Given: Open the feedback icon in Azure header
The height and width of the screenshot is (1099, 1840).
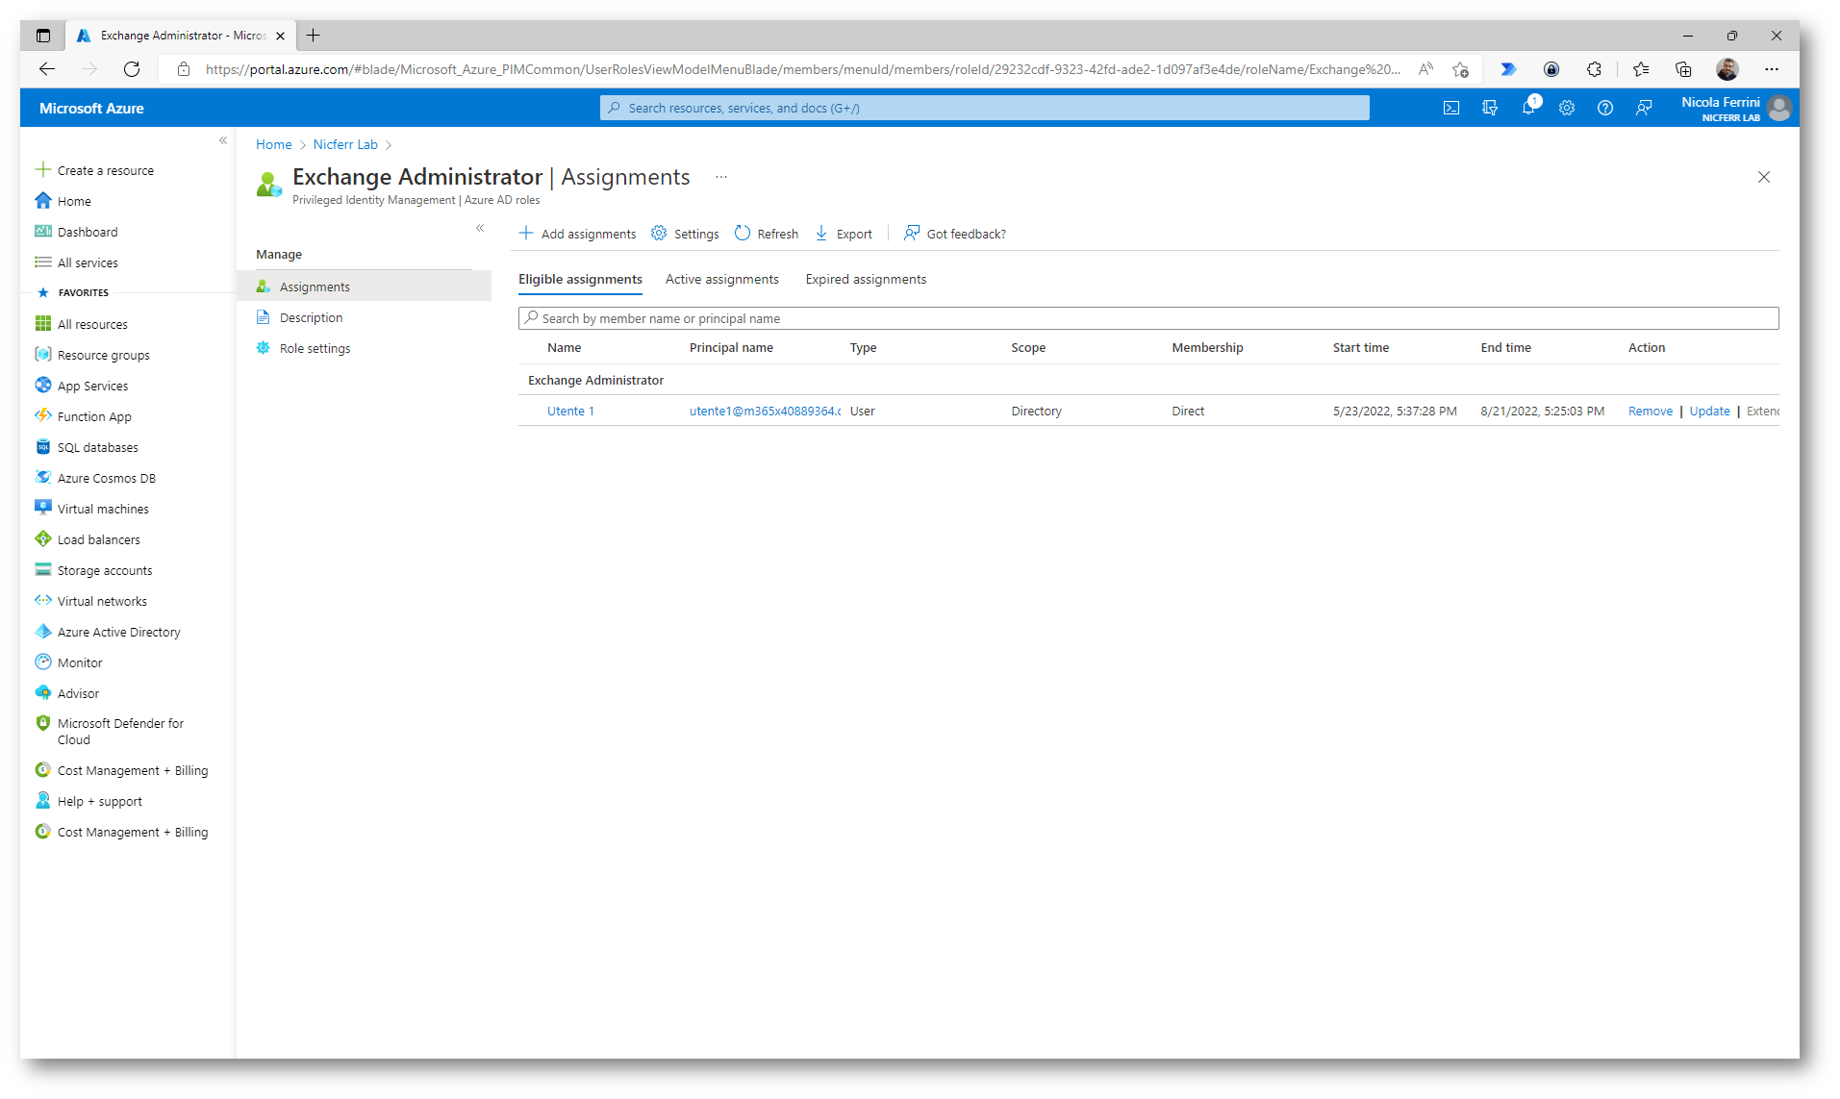Looking at the screenshot, I should click(x=1644, y=108).
